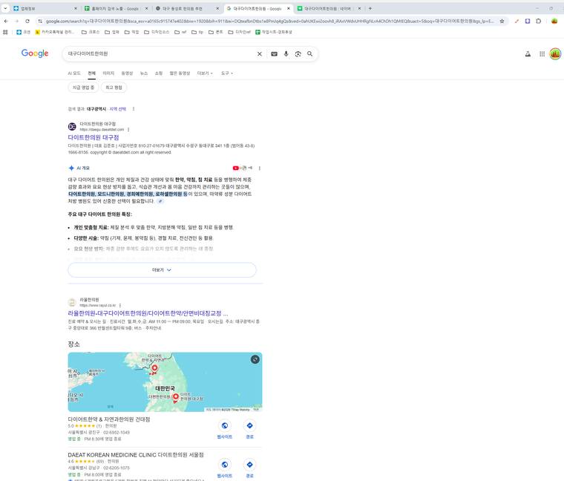Switch to 이미지 results tab
This screenshot has width=564, height=481.
[x=108, y=73]
